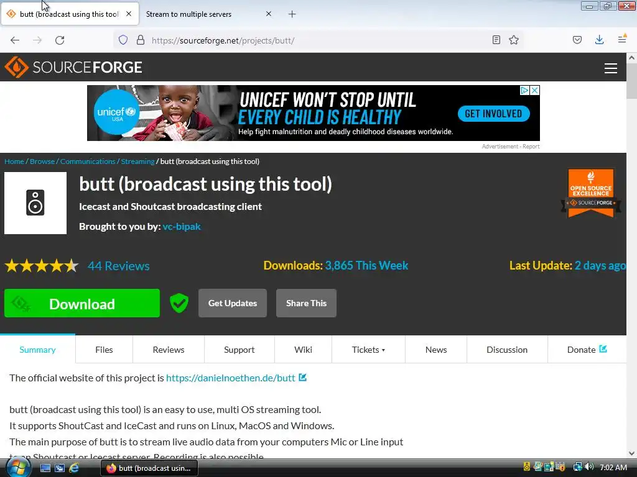Click the scrollbar up arrow

pyautogui.click(x=631, y=58)
